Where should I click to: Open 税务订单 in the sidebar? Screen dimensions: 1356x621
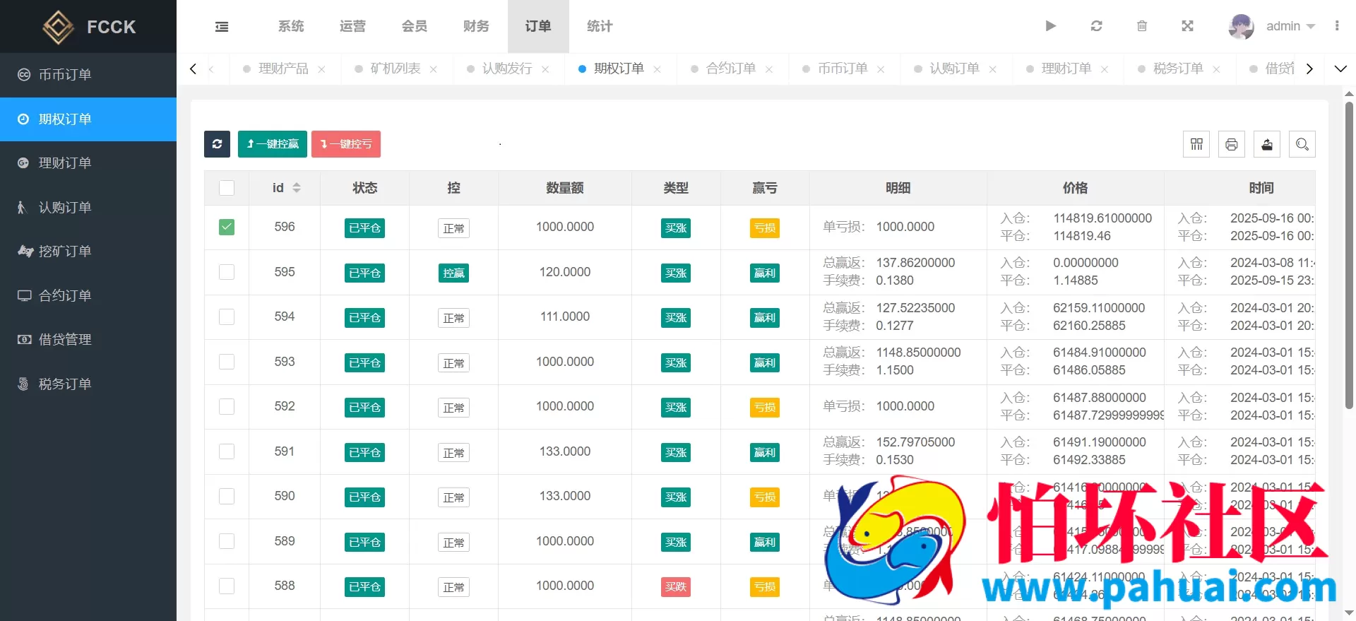tap(88, 384)
